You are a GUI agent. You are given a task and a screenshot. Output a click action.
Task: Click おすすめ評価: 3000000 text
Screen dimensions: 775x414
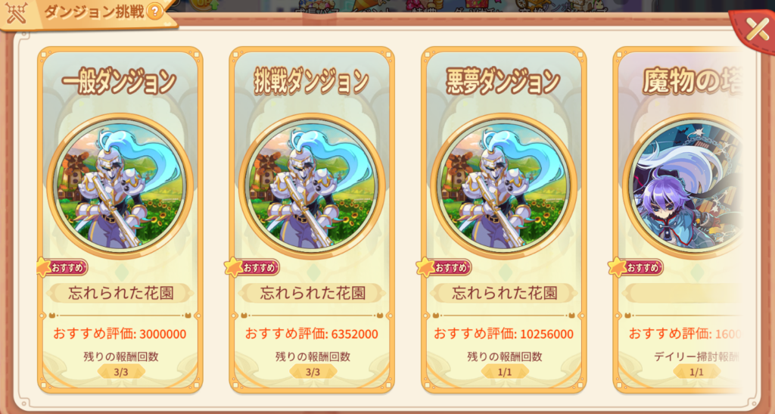click(x=120, y=334)
